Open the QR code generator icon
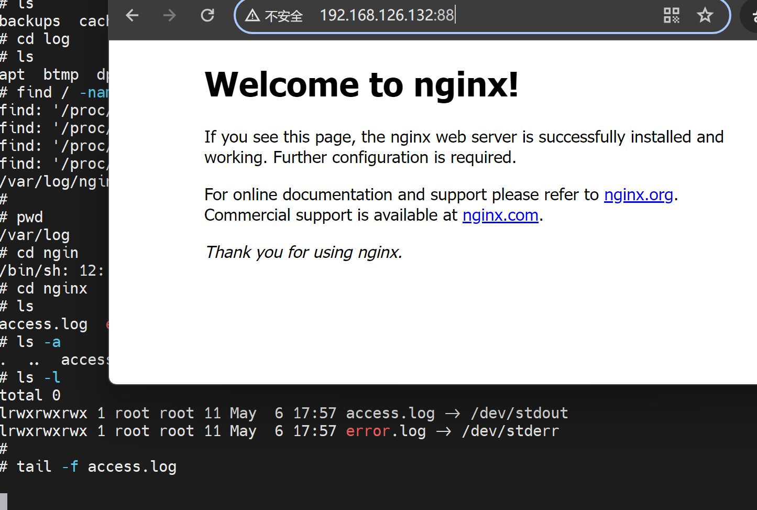This screenshot has width=757, height=510. 671,16
